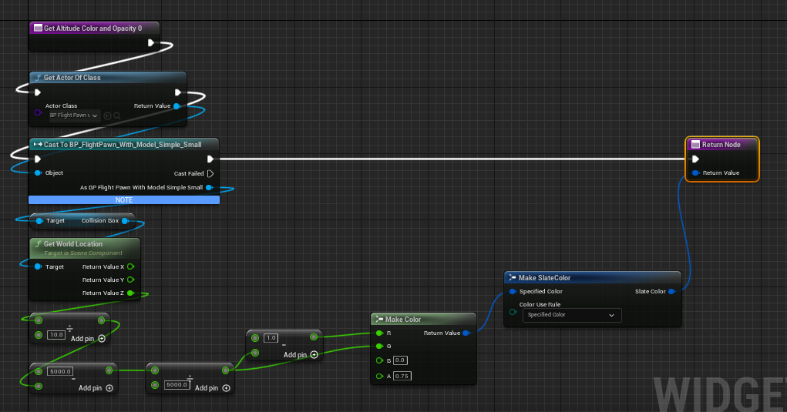Click the 10.0 value field on divide node
This screenshot has width=787, height=412.
(x=56, y=335)
